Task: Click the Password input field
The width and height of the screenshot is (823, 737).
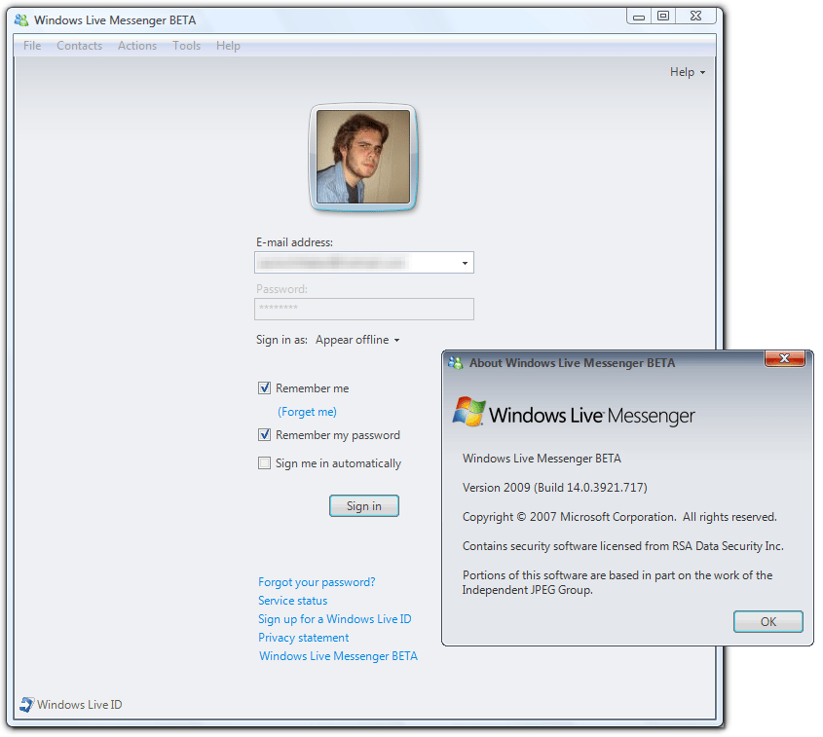Action: [363, 309]
